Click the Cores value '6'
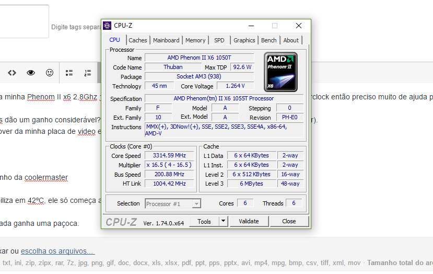 click(x=245, y=203)
